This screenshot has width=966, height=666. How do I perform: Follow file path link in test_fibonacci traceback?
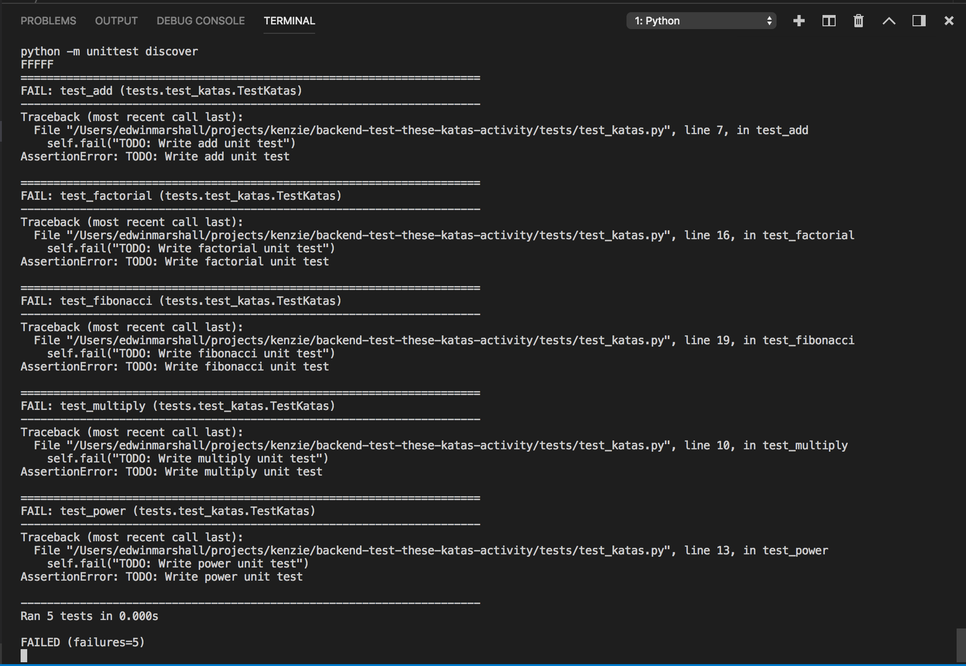point(368,341)
